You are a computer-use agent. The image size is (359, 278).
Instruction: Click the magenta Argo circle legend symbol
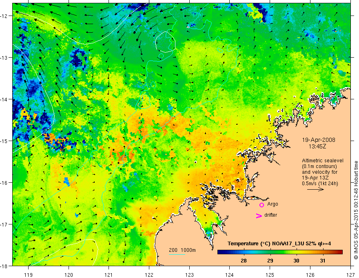tap(261, 205)
